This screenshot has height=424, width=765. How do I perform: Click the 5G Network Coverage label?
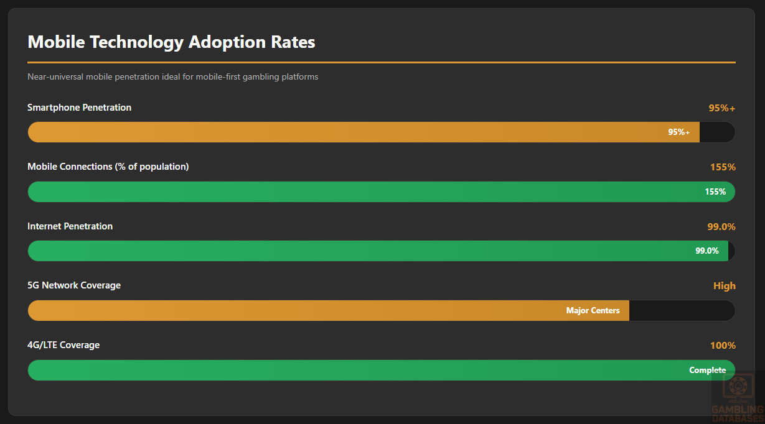point(74,285)
